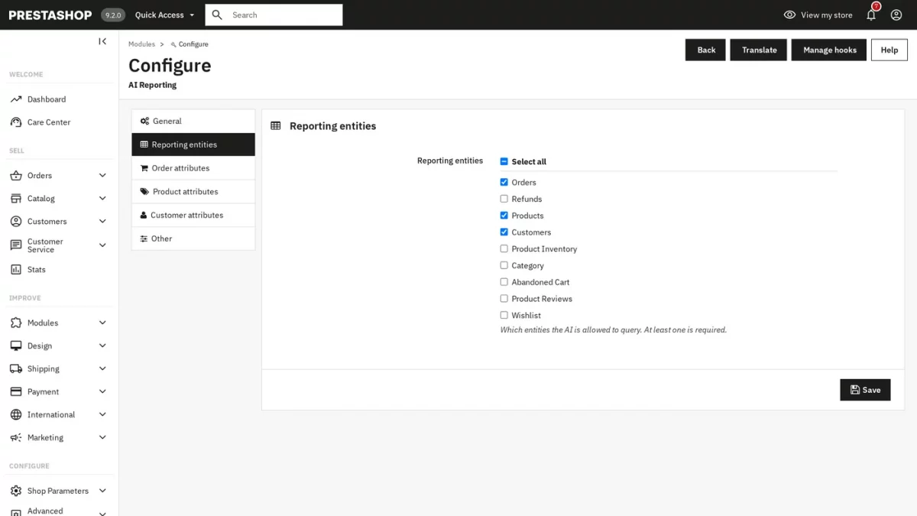
Task: Expand the Shipping menu chevron
Action: point(102,368)
